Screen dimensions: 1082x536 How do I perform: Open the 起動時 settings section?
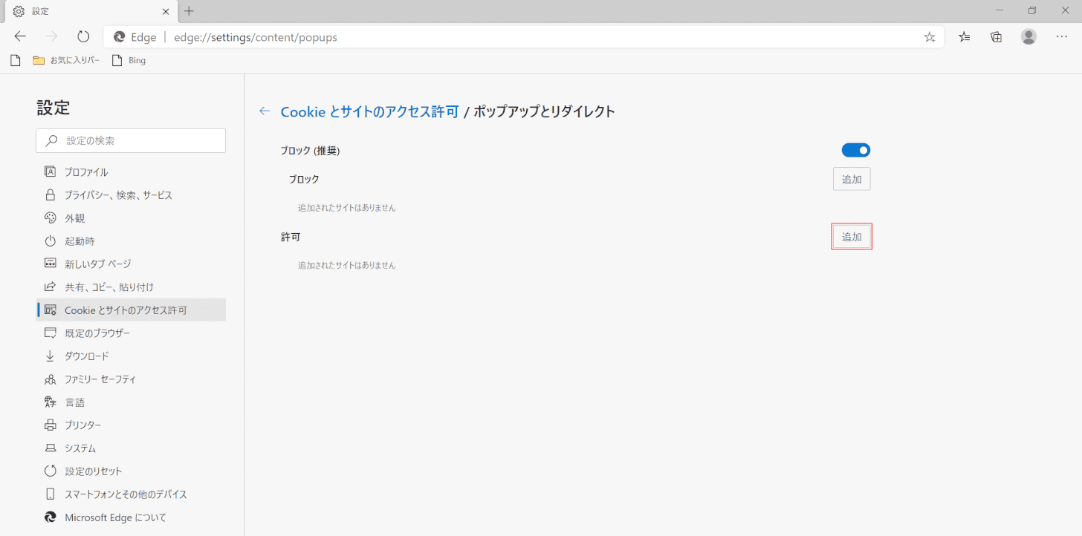pos(131,241)
